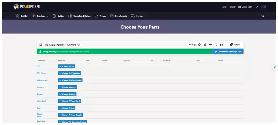Open the United States country selector
Viewport: 278px width, 125px height.
coord(248,7)
